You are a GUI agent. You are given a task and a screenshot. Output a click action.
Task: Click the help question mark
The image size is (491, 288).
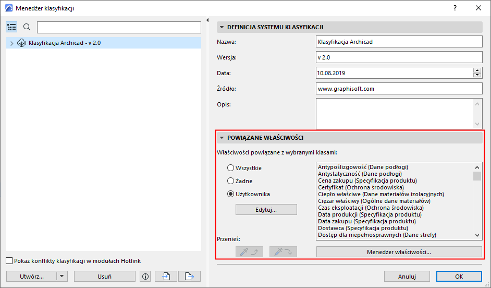point(455,8)
